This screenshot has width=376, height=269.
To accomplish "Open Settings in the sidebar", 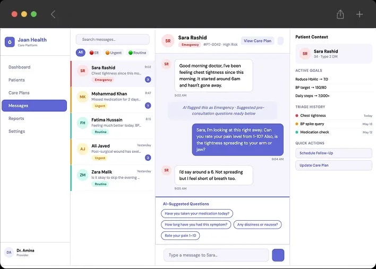I will pos(35,131).
